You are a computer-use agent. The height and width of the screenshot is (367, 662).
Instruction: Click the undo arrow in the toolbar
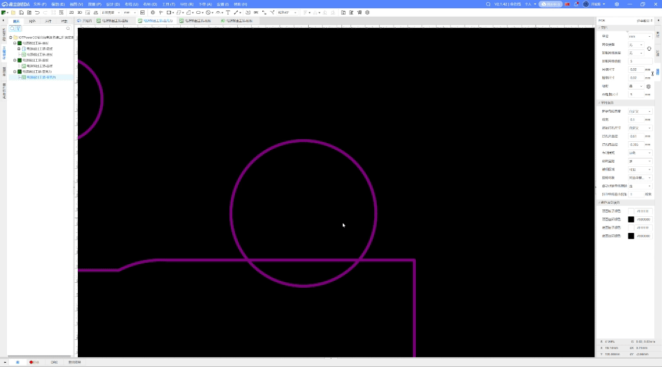click(x=37, y=13)
